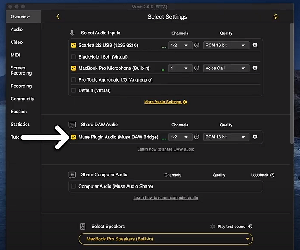300x250 pixels.
Task: Select the Overview sidebar tab
Action: tap(23, 16)
